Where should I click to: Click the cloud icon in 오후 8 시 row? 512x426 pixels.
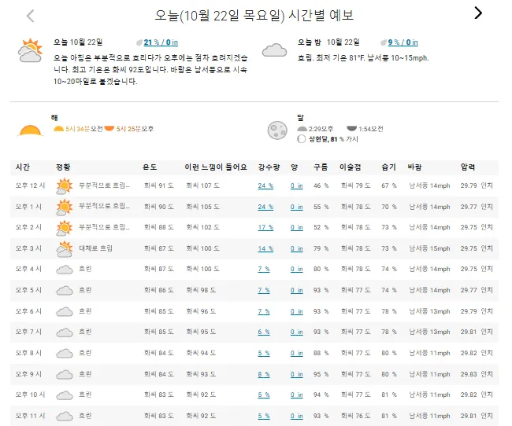point(65,354)
